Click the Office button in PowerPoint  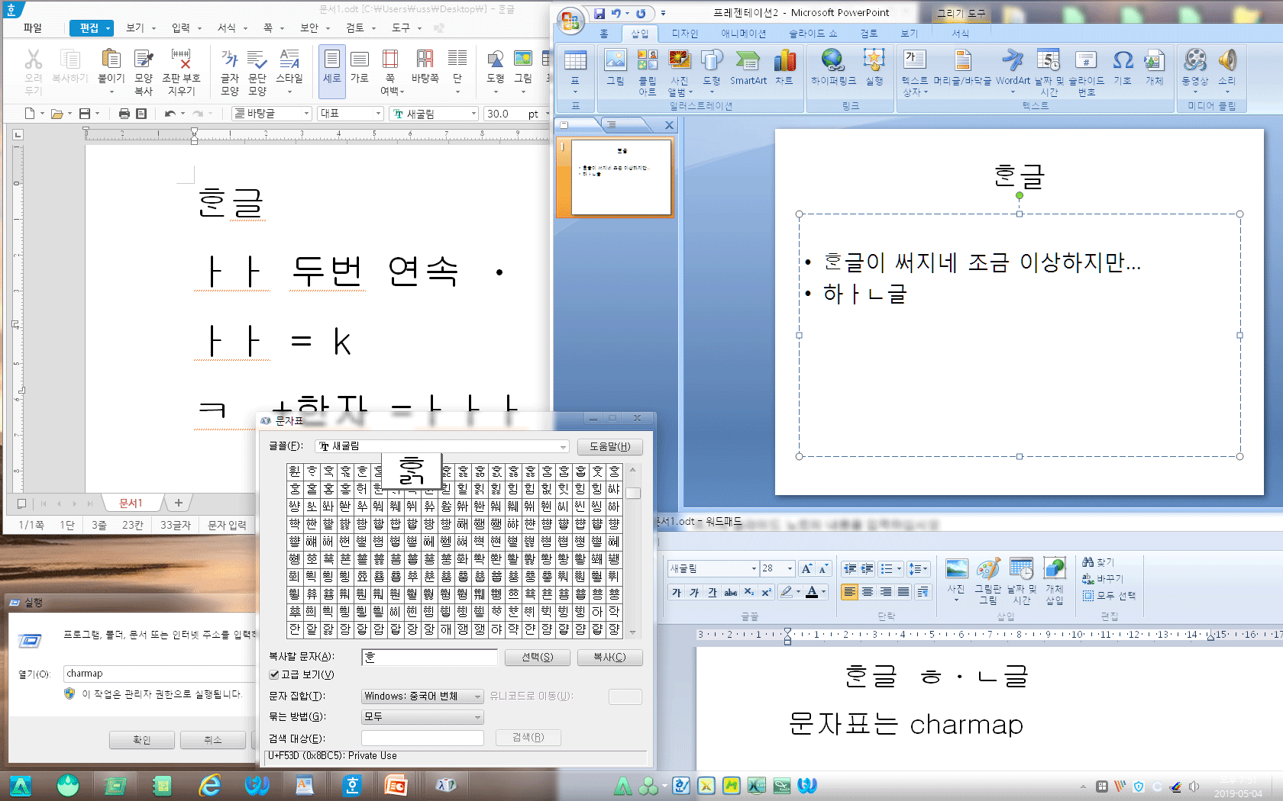pos(570,21)
